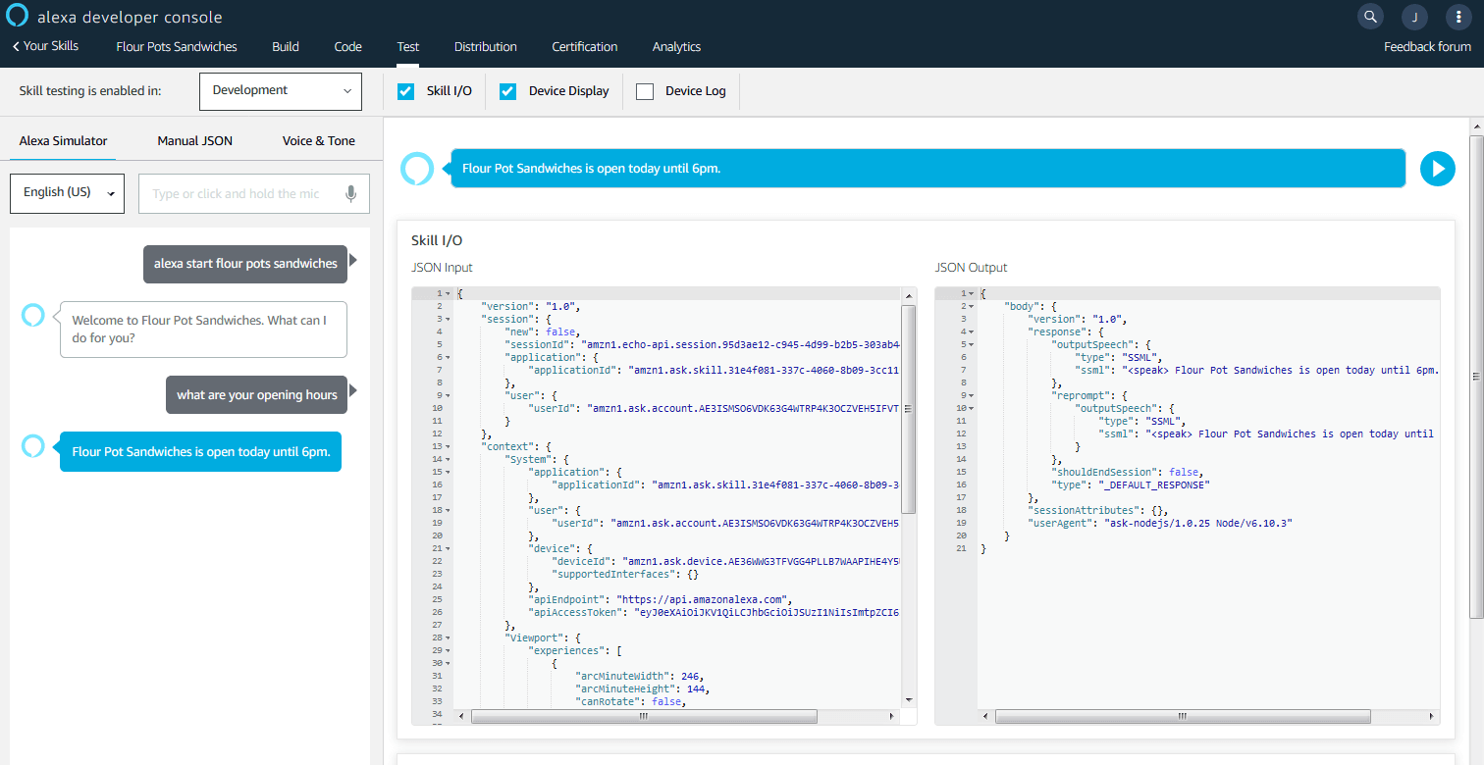The height and width of the screenshot is (765, 1484).
Task: Click replay arrow beside 'alexa start flour pots sandwiches'
Action: (353, 260)
